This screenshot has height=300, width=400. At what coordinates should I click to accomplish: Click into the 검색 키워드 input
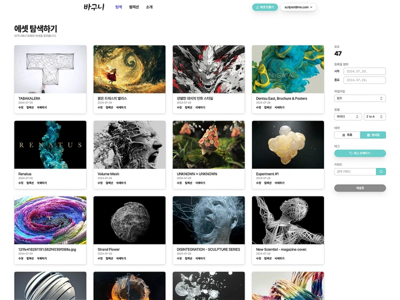[x=355, y=171]
